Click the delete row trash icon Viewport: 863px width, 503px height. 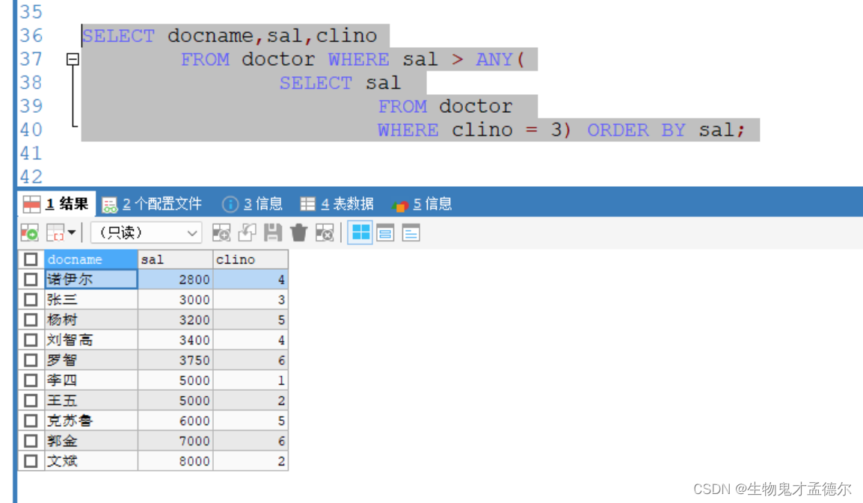(x=299, y=232)
